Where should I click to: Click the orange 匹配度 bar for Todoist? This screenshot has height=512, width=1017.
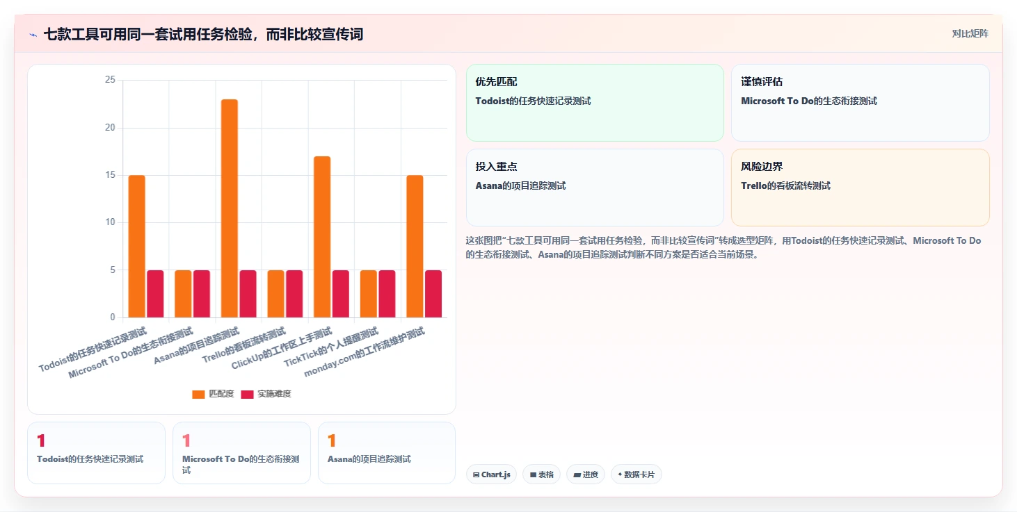137,247
